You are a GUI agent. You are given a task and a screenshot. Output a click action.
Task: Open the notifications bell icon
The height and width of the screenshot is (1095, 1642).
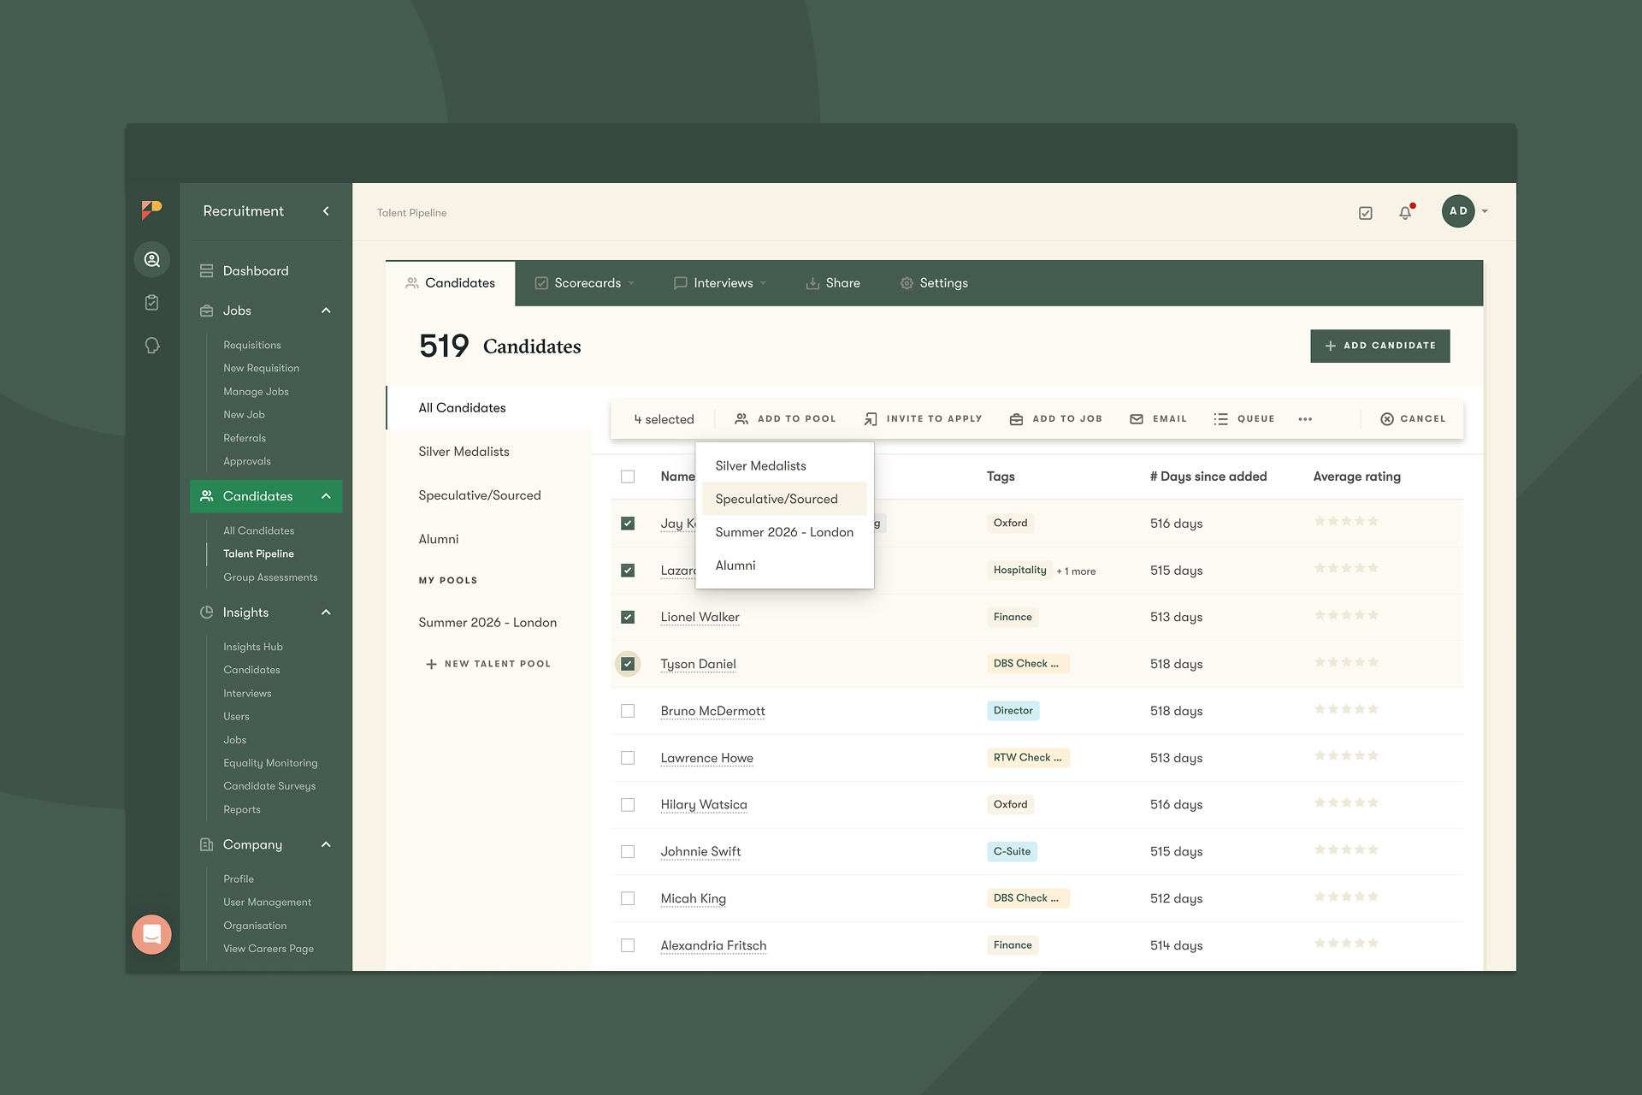(1405, 212)
